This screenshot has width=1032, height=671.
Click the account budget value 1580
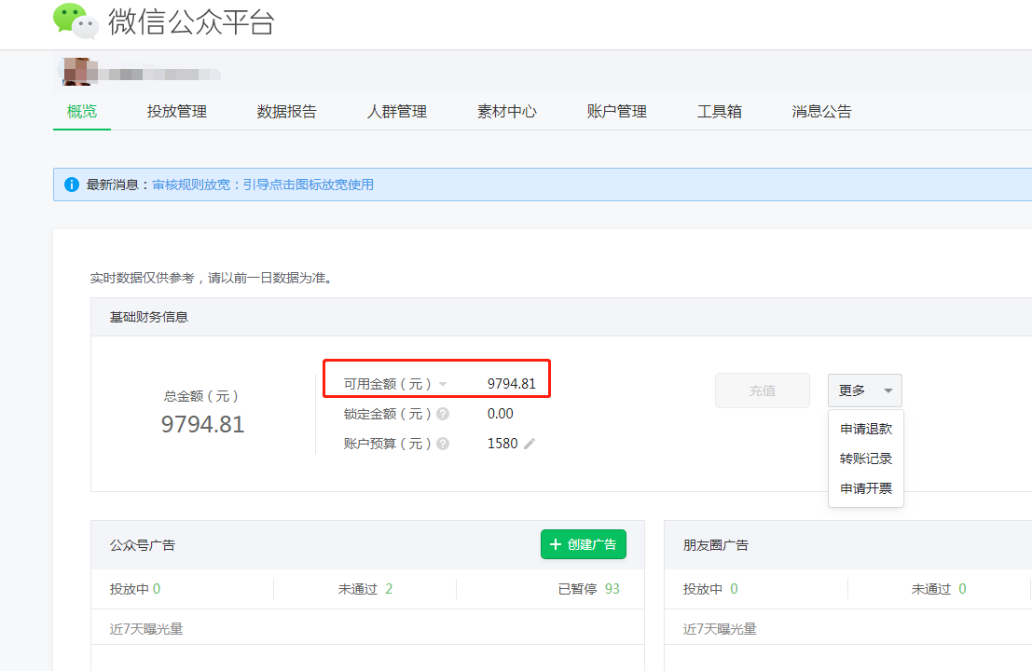502,444
